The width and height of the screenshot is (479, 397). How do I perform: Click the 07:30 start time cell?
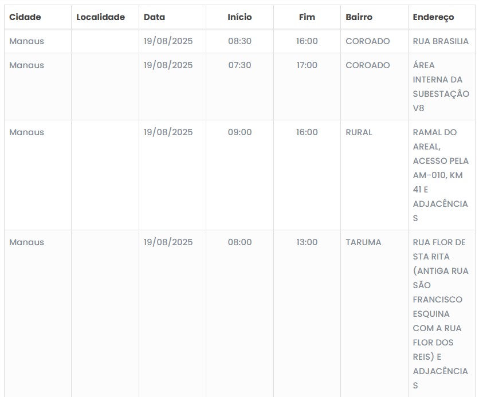[x=239, y=65]
